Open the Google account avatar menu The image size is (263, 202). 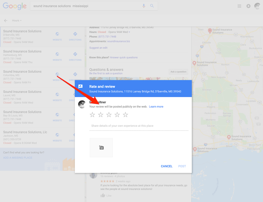257,6
